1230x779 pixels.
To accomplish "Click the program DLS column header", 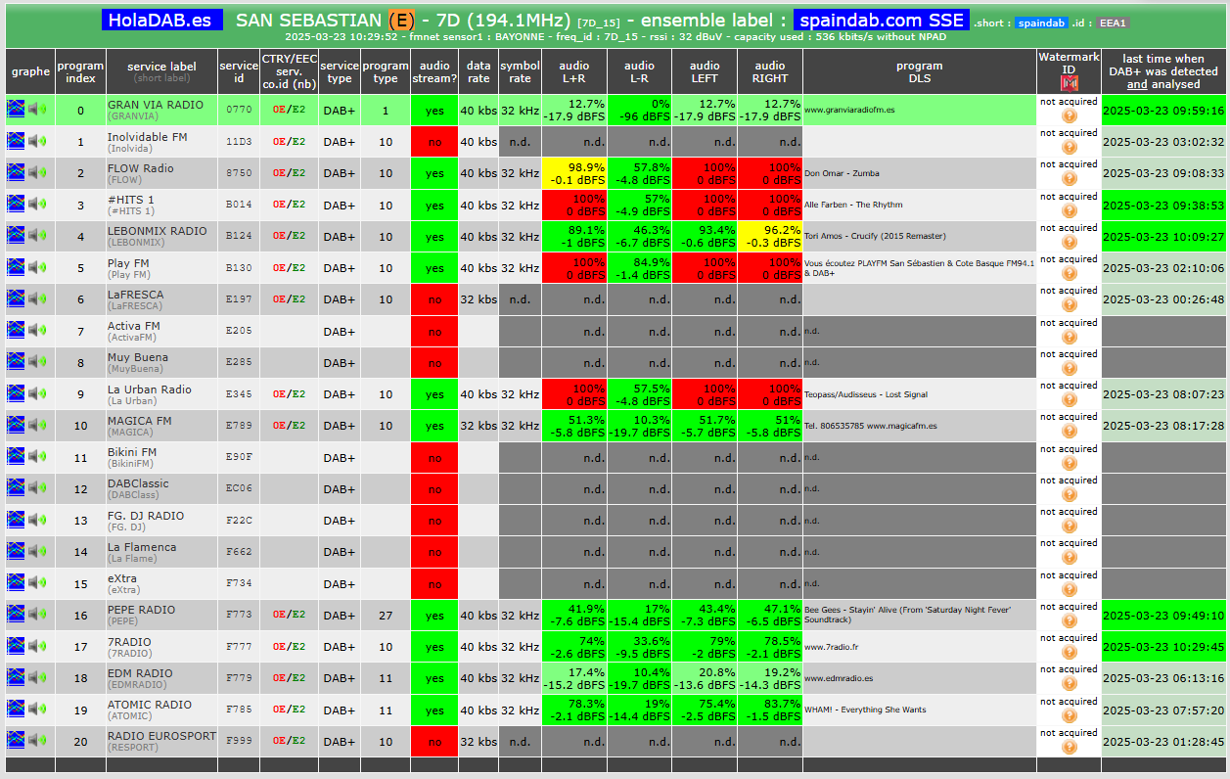I will [920, 71].
